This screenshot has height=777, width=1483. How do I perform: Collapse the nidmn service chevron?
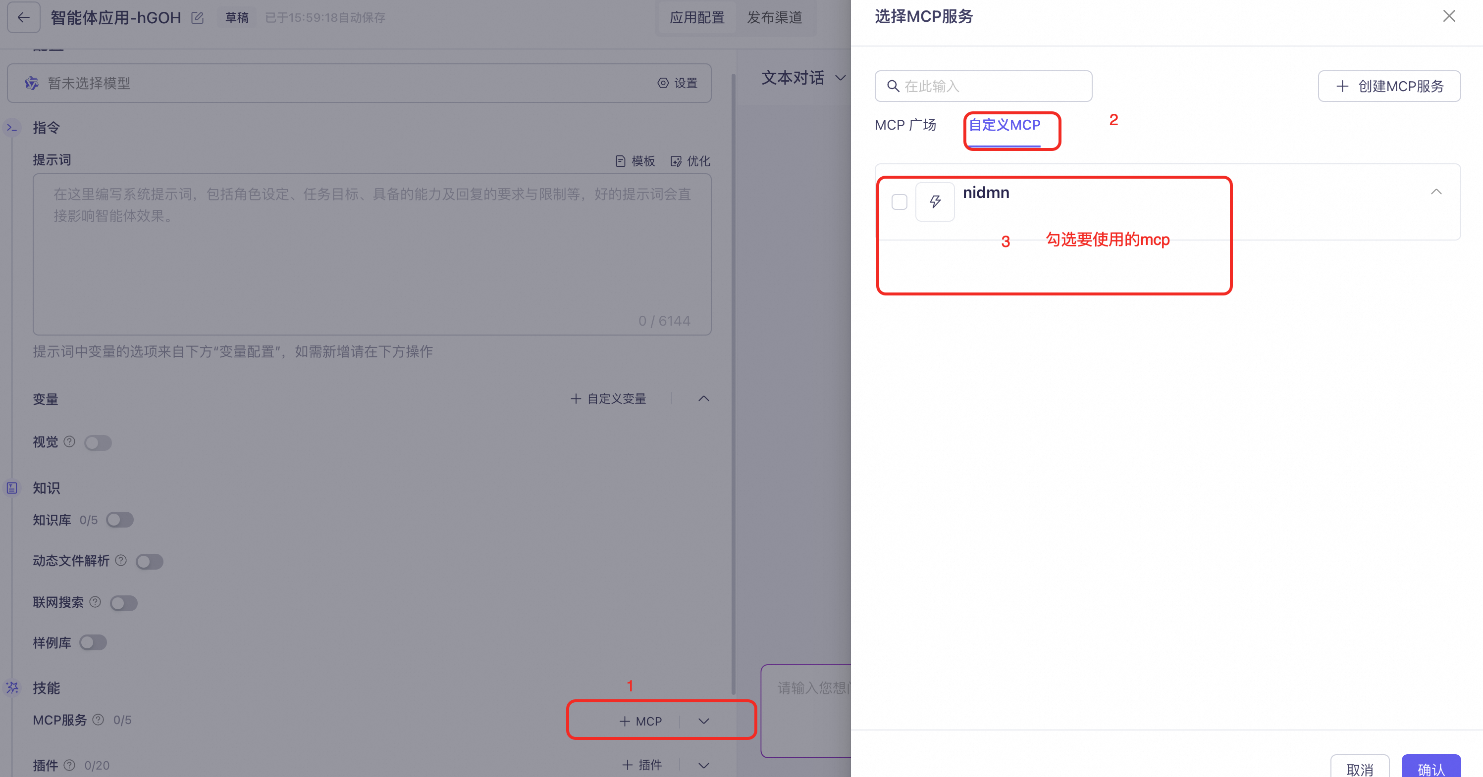point(1436,192)
